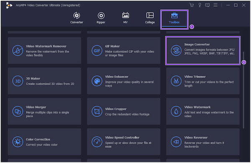This screenshot has height=163, width=251.
Task: Go to the Collage tab
Action: point(150,18)
